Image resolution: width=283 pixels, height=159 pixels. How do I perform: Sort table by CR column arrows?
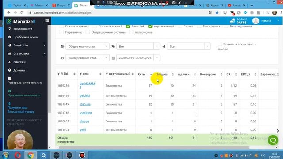pyautogui.click(x=236, y=74)
